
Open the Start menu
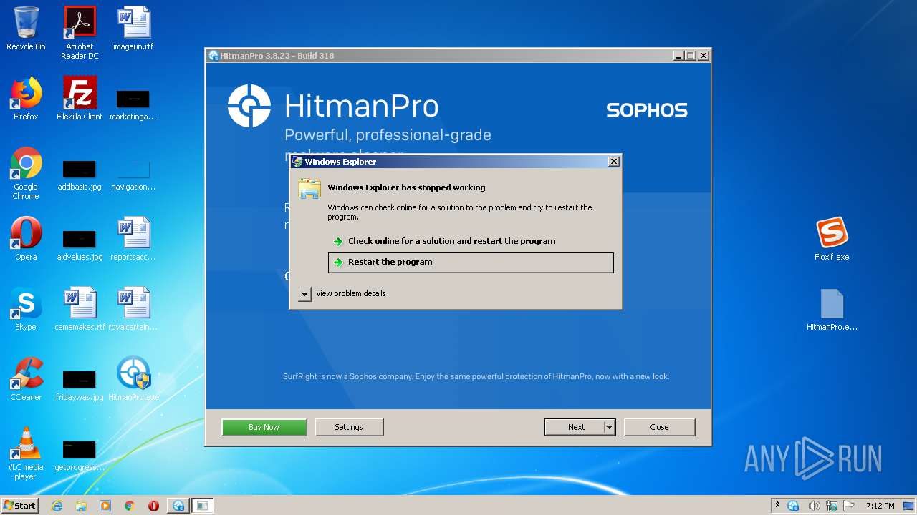coord(20,506)
